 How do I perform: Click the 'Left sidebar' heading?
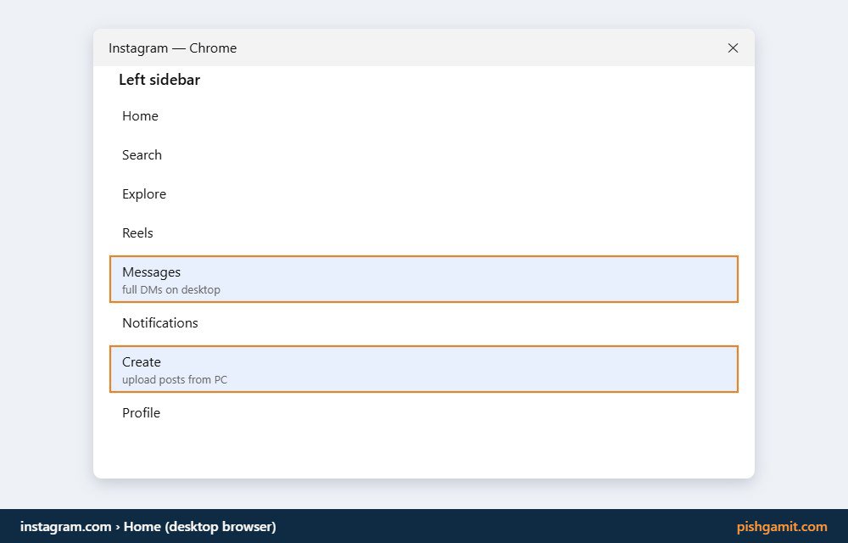click(x=159, y=80)
